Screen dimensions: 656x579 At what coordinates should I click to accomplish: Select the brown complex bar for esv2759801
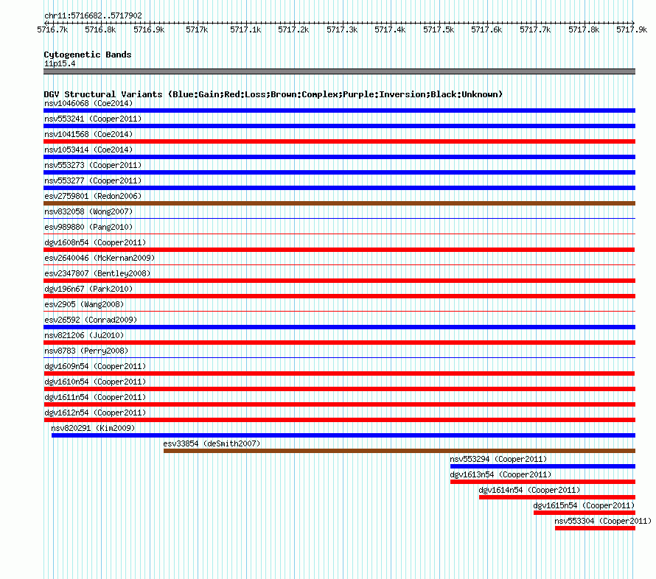339,203
